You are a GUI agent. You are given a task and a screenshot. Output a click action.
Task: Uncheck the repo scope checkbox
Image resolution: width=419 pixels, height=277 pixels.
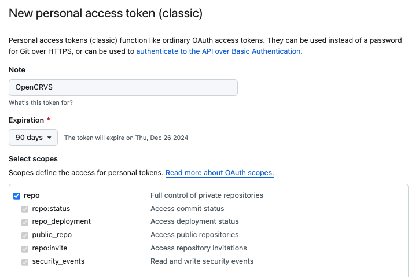(x=17, y=195)
